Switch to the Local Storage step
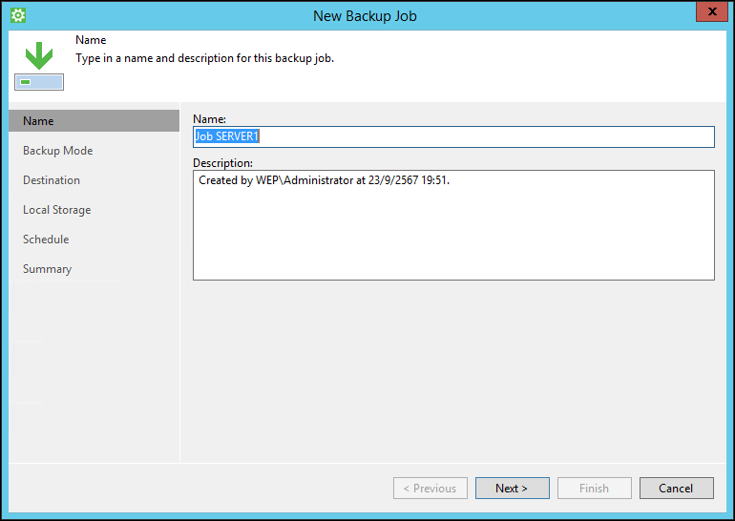The width and height of the screenshot is (735, 521). [56, 210]
